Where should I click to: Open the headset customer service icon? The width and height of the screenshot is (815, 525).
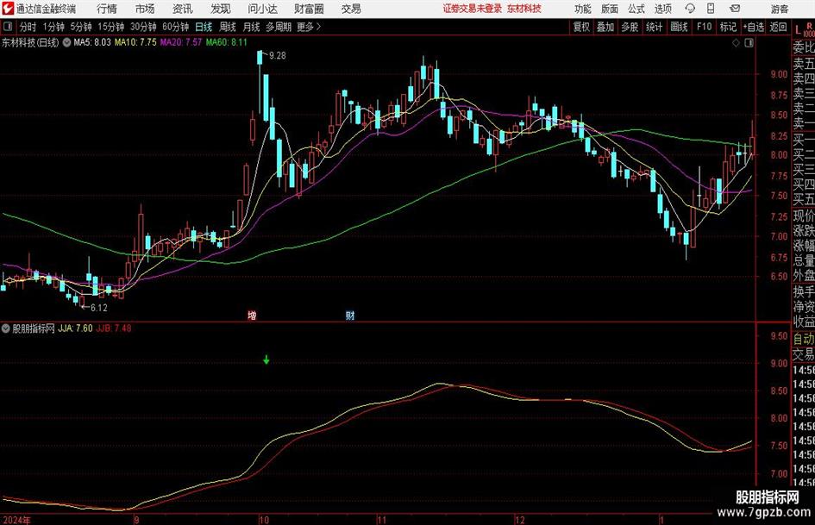click(x=690, y=9)
